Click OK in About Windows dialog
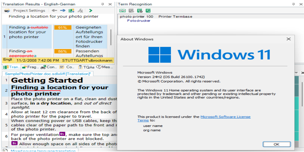The image size is (304, 152). [277, 144]
